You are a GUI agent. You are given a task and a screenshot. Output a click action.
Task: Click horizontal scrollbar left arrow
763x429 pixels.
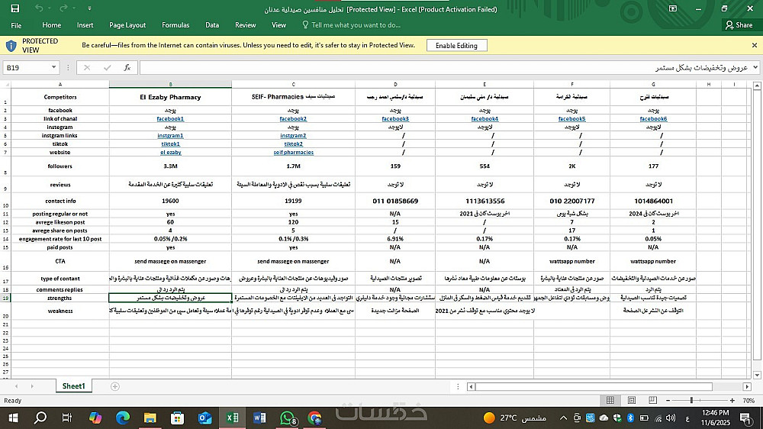click(x=471, y=386)
